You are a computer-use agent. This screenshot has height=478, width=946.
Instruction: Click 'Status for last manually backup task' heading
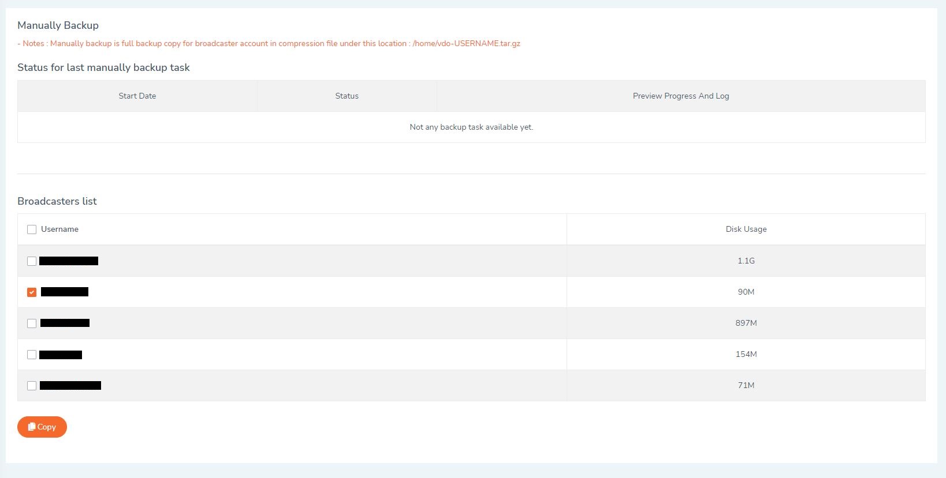(x=103, y=67)
